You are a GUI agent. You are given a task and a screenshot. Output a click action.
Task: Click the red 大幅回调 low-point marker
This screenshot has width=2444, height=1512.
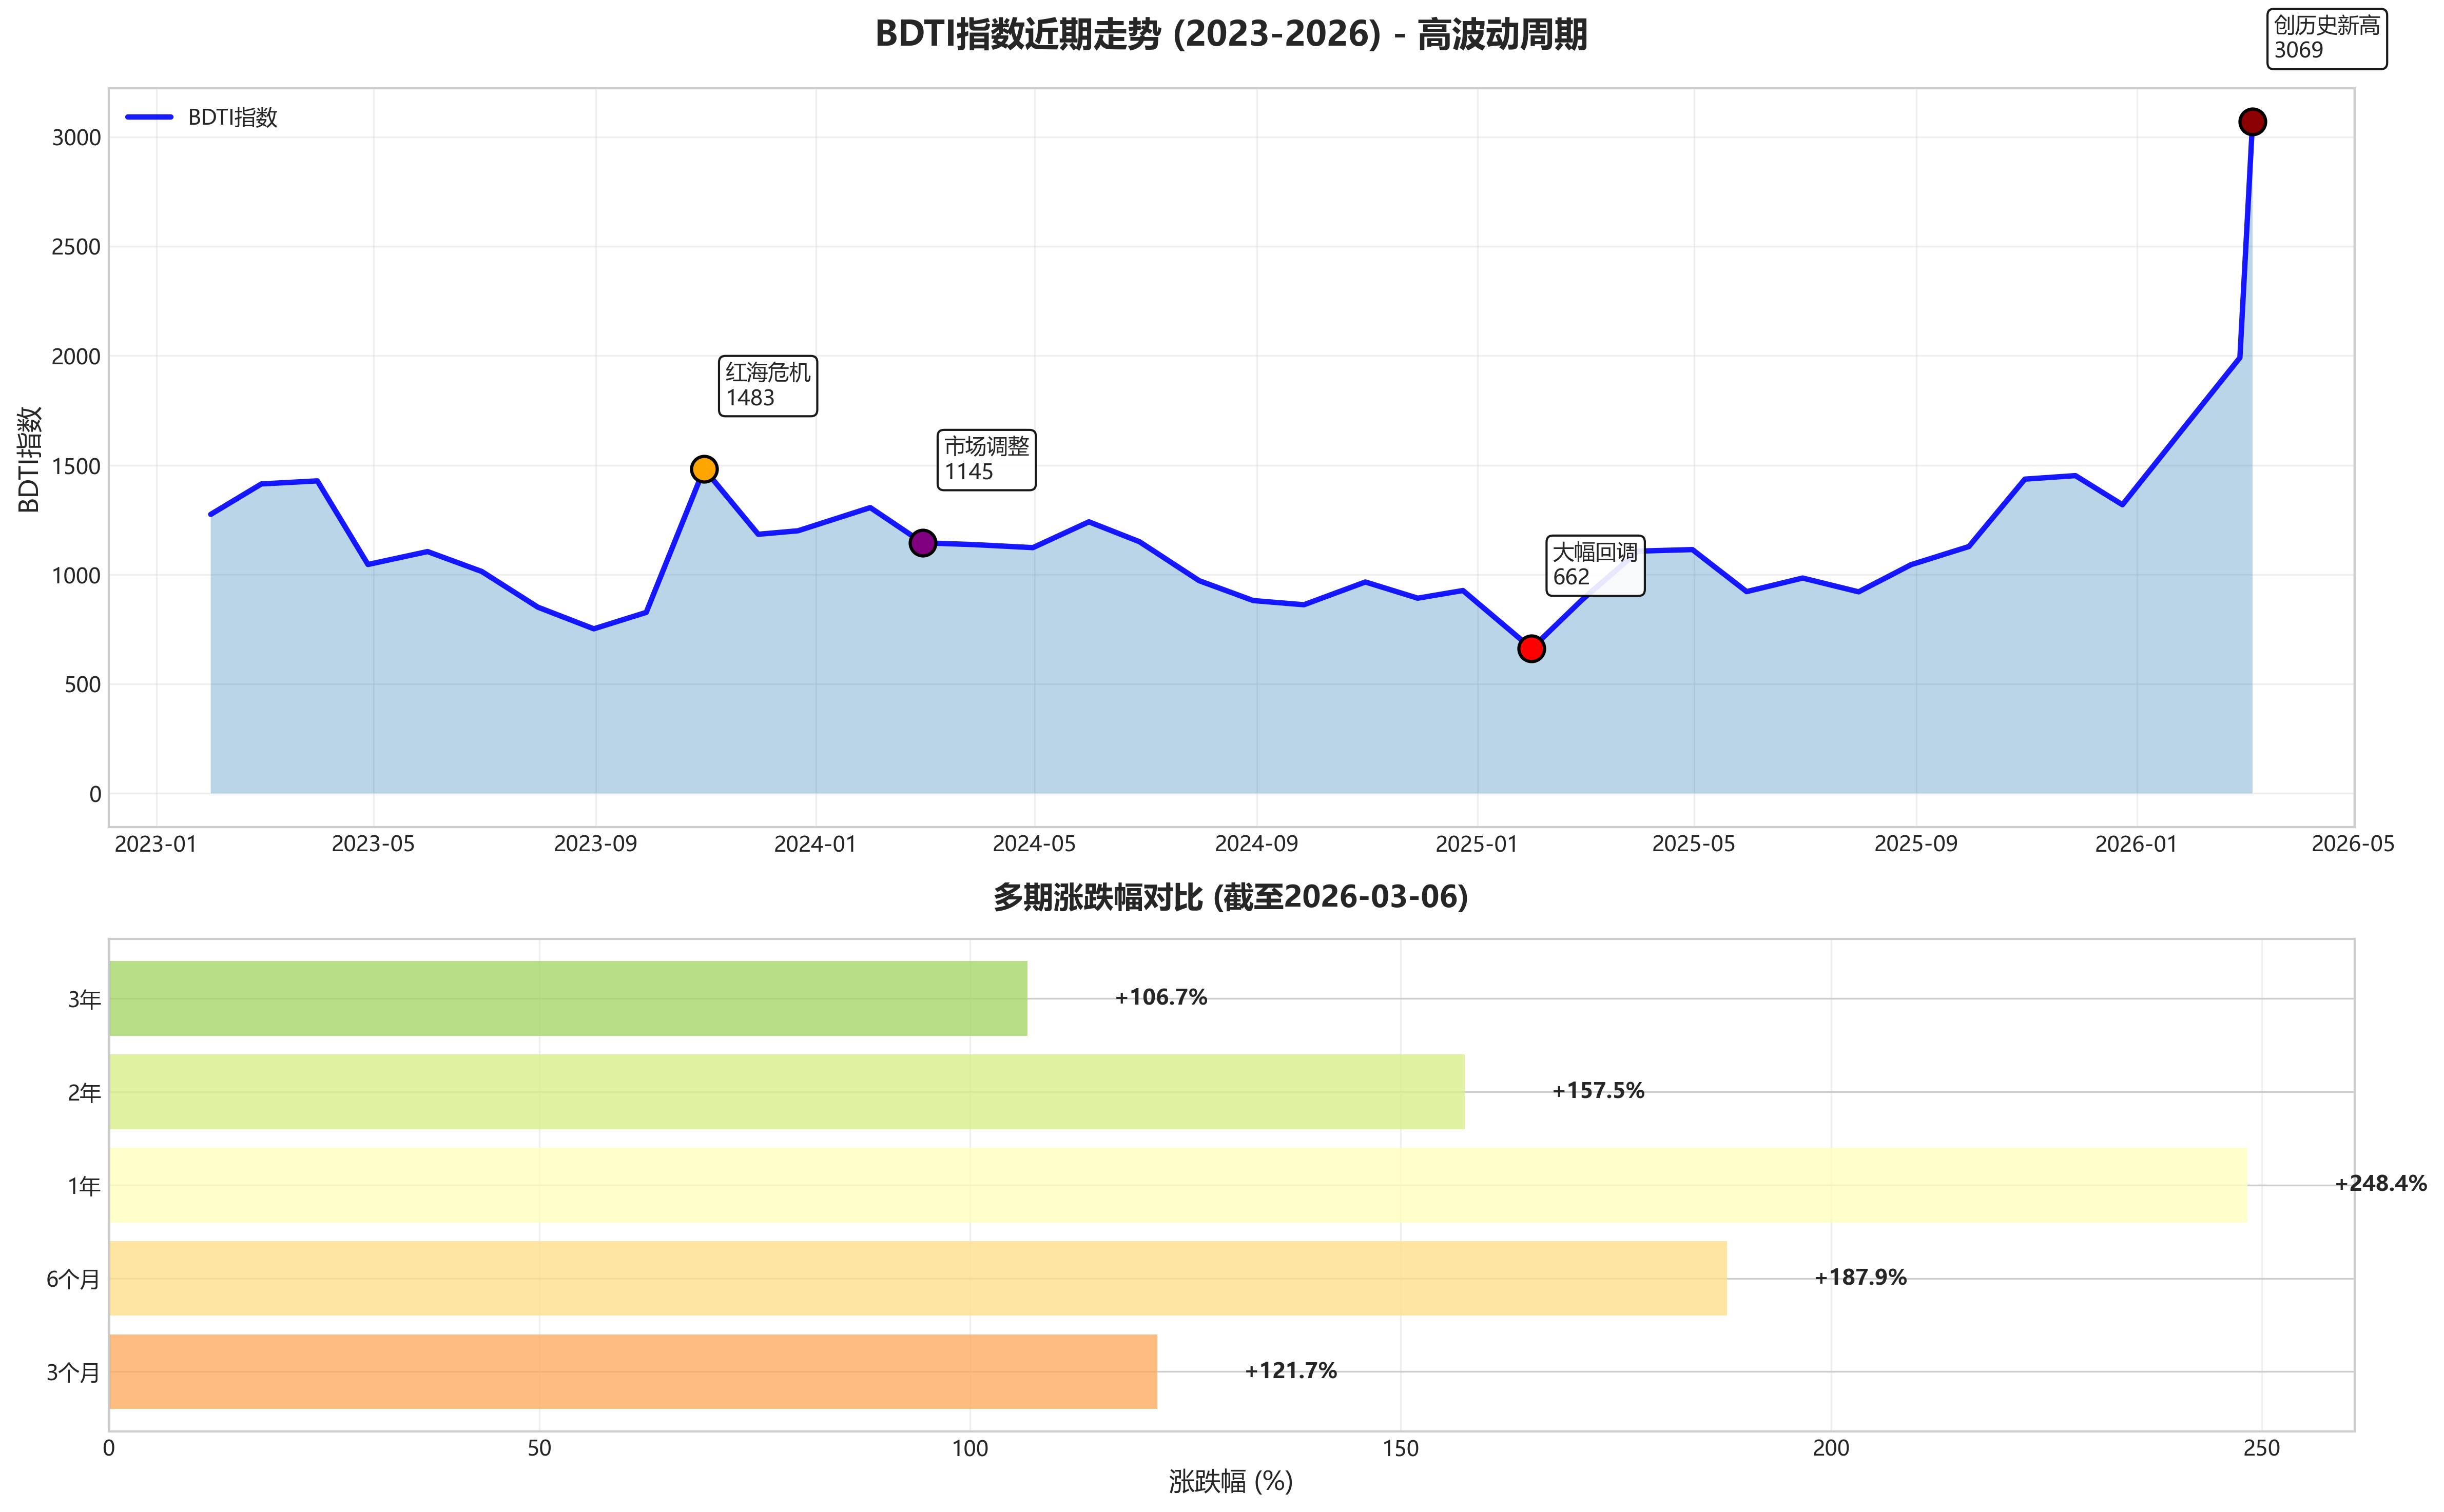pyautogui.click(x=1531, y=649)
